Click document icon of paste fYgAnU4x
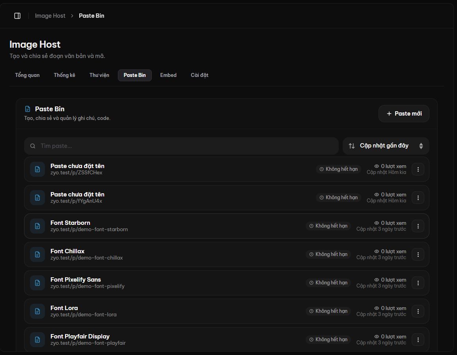 tap(37, 198)
